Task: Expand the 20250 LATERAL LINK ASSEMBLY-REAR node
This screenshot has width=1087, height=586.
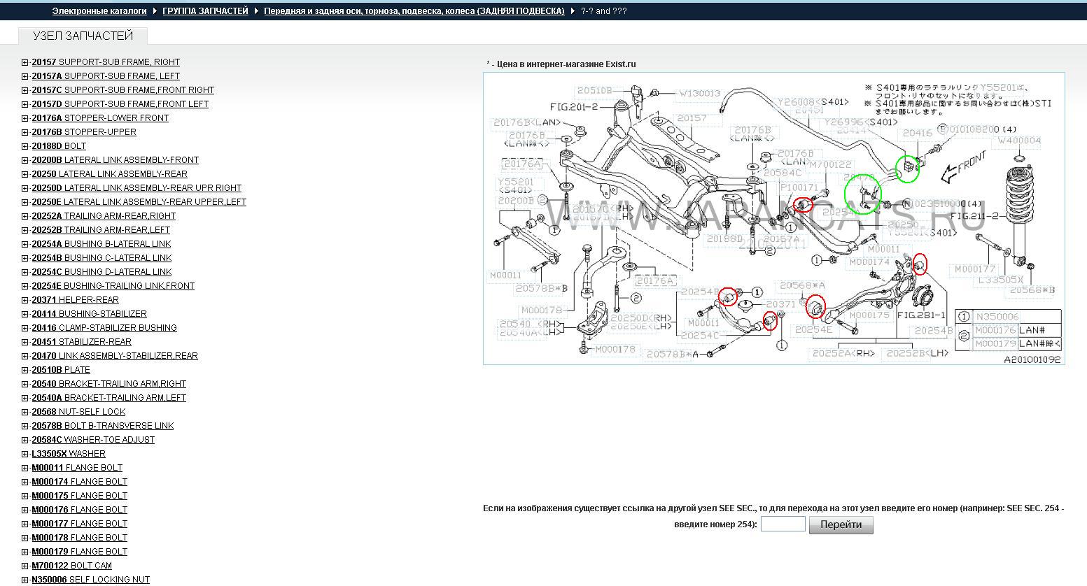Action: (x=25, y=174)
